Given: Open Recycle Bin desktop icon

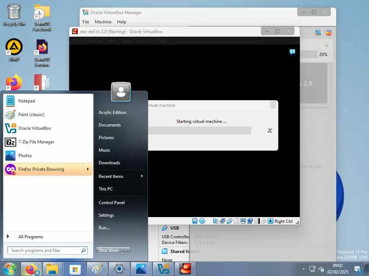Looking at the screenshot, I should click(x=14, y=15).
